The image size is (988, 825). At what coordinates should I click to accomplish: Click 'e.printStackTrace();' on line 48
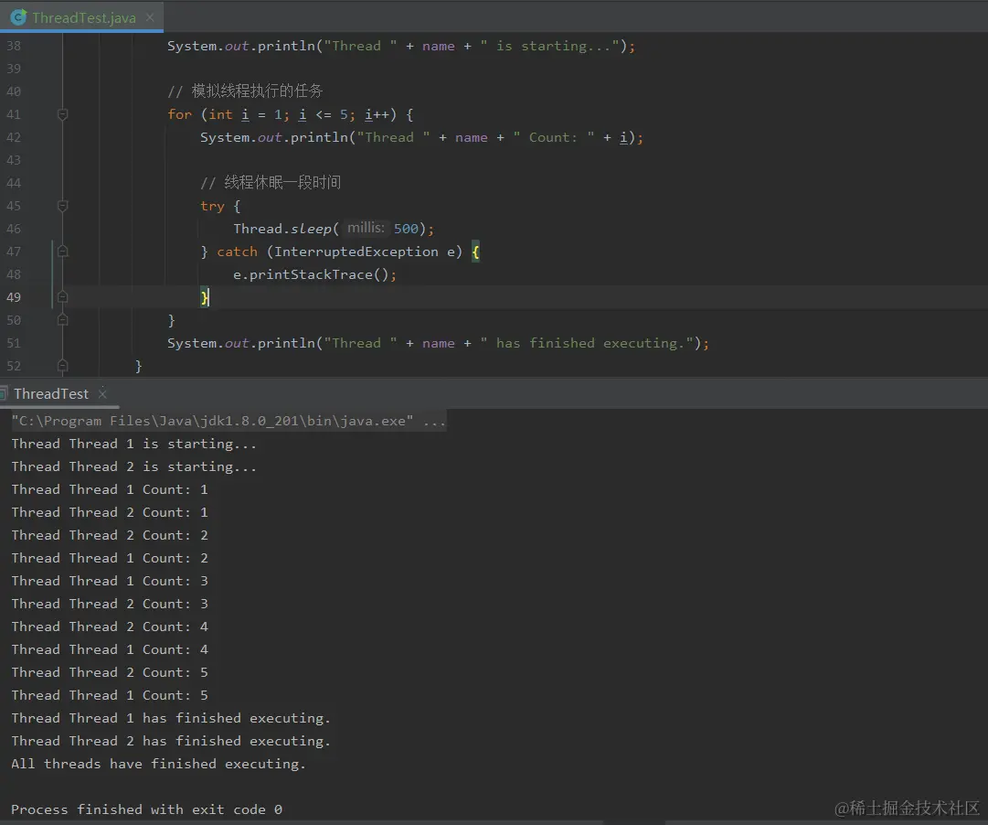[x=314, y=274]
